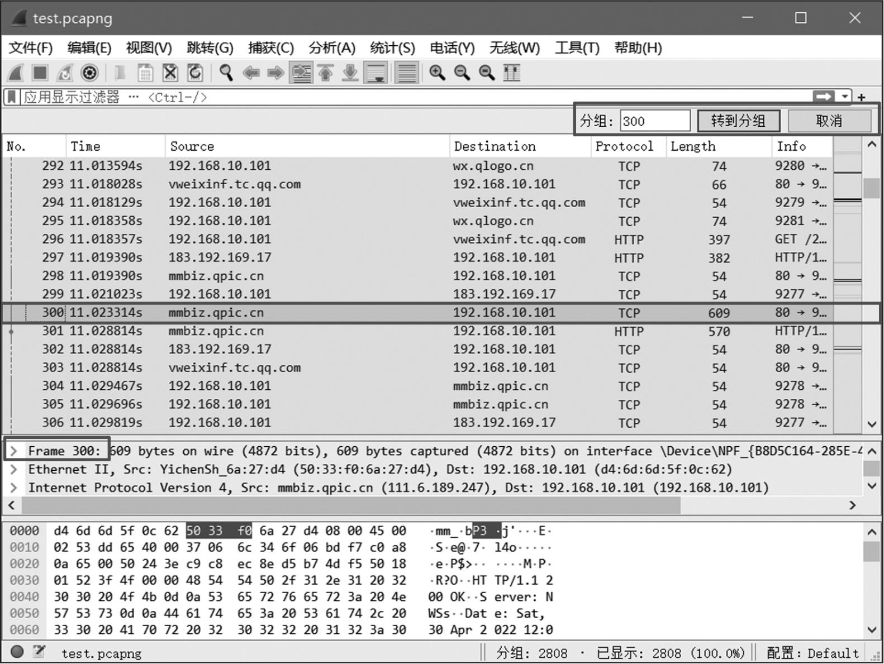Click the find packet magnifier icon
The image size is (884, 664).
pos(226,73)
